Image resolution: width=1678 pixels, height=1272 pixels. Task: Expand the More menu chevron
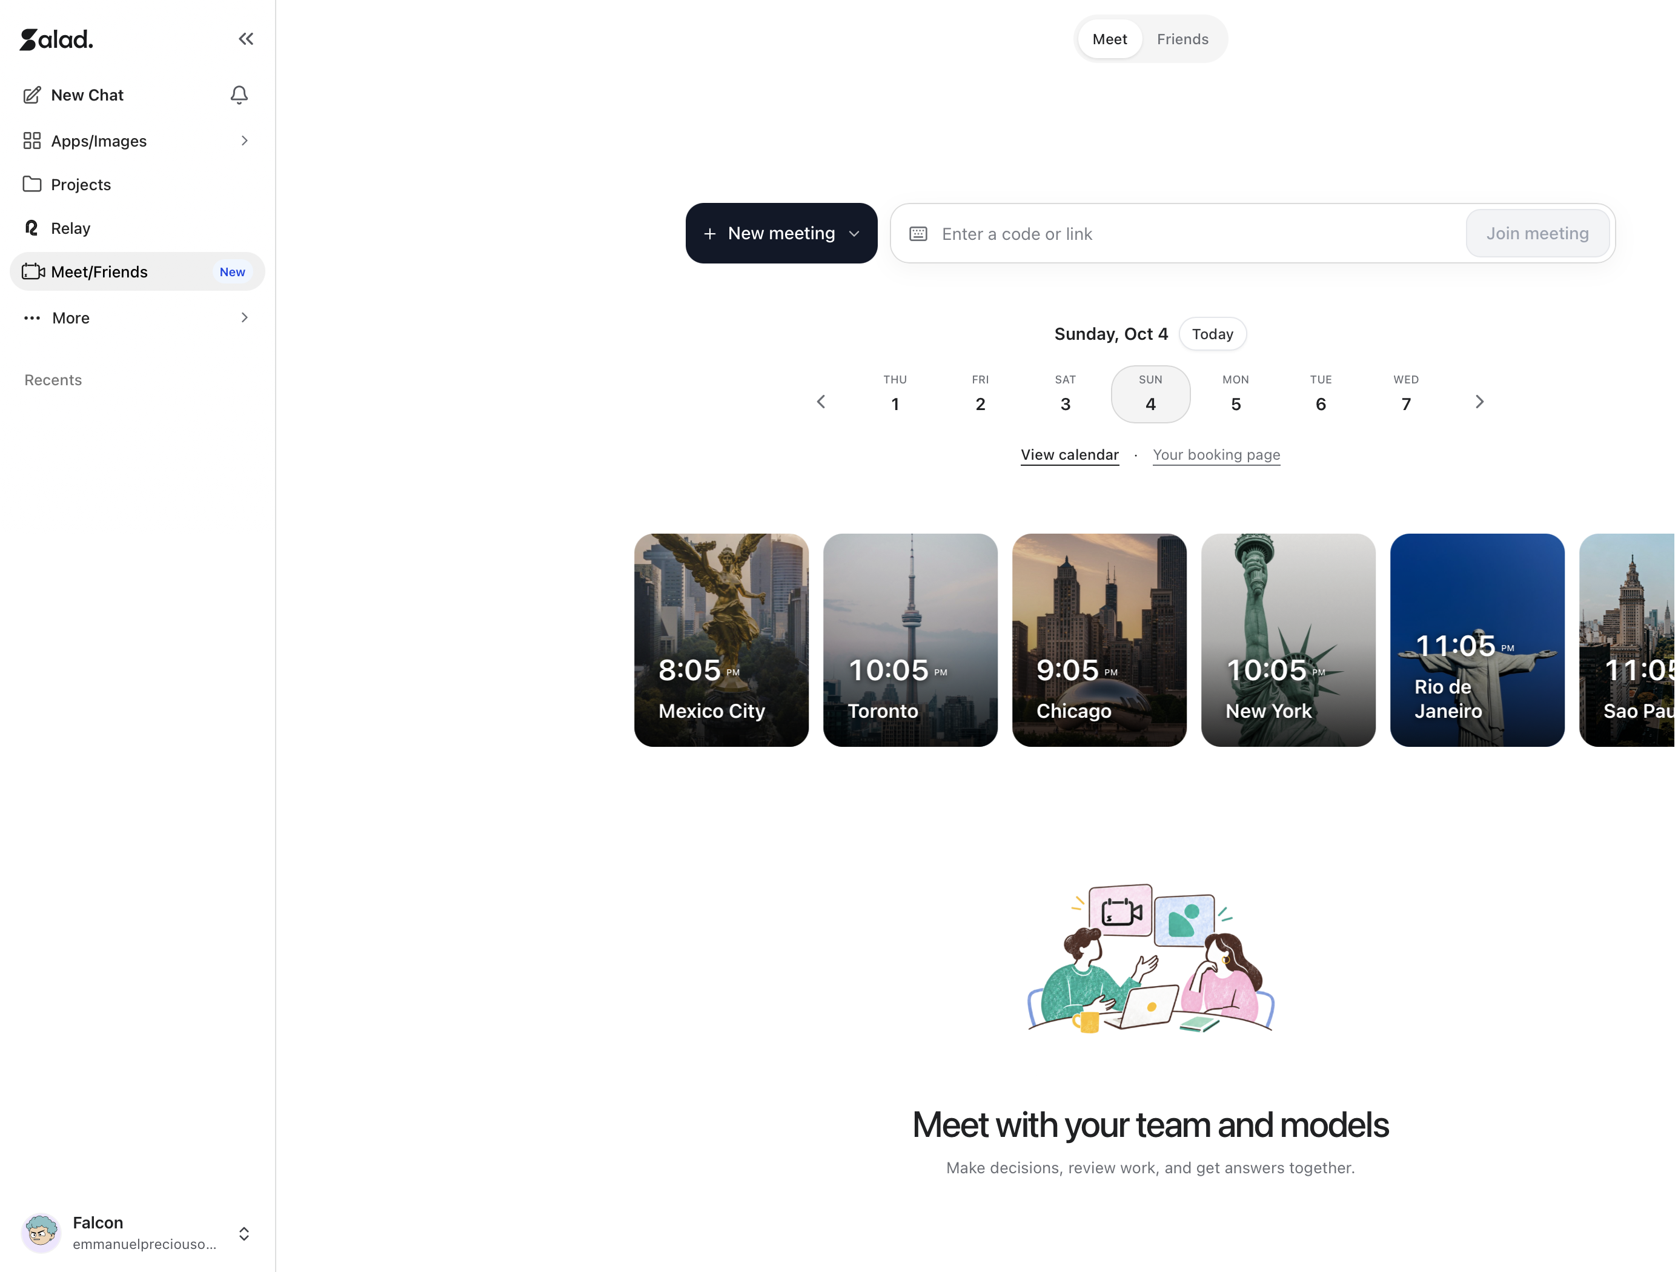pos(244,318)
